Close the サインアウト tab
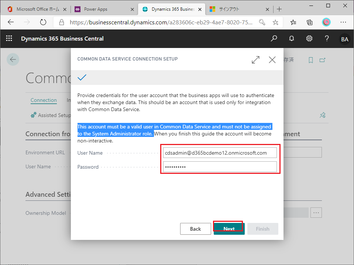 [x=267, y=9]
